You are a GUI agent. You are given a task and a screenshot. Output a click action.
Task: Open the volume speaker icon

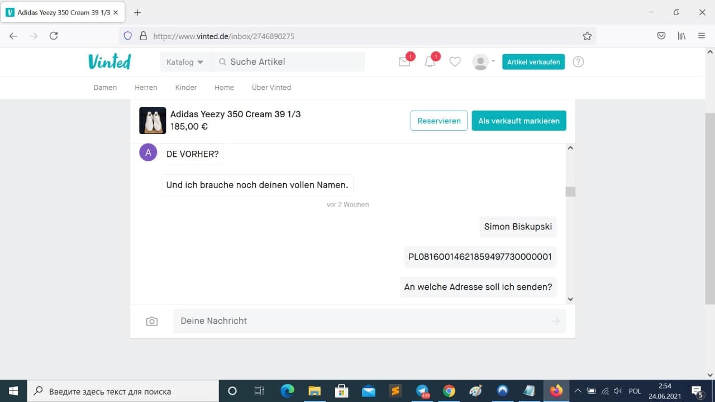pos(618,391)
